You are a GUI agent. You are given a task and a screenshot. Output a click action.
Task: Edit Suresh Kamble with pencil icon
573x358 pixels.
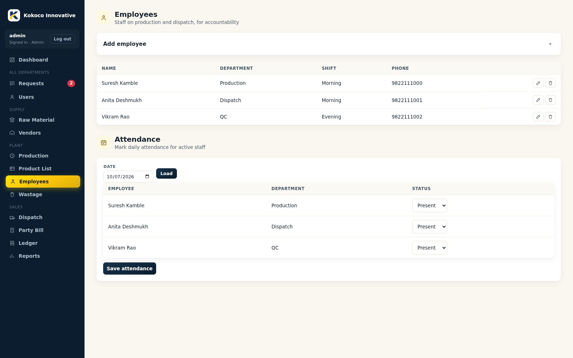538,83
